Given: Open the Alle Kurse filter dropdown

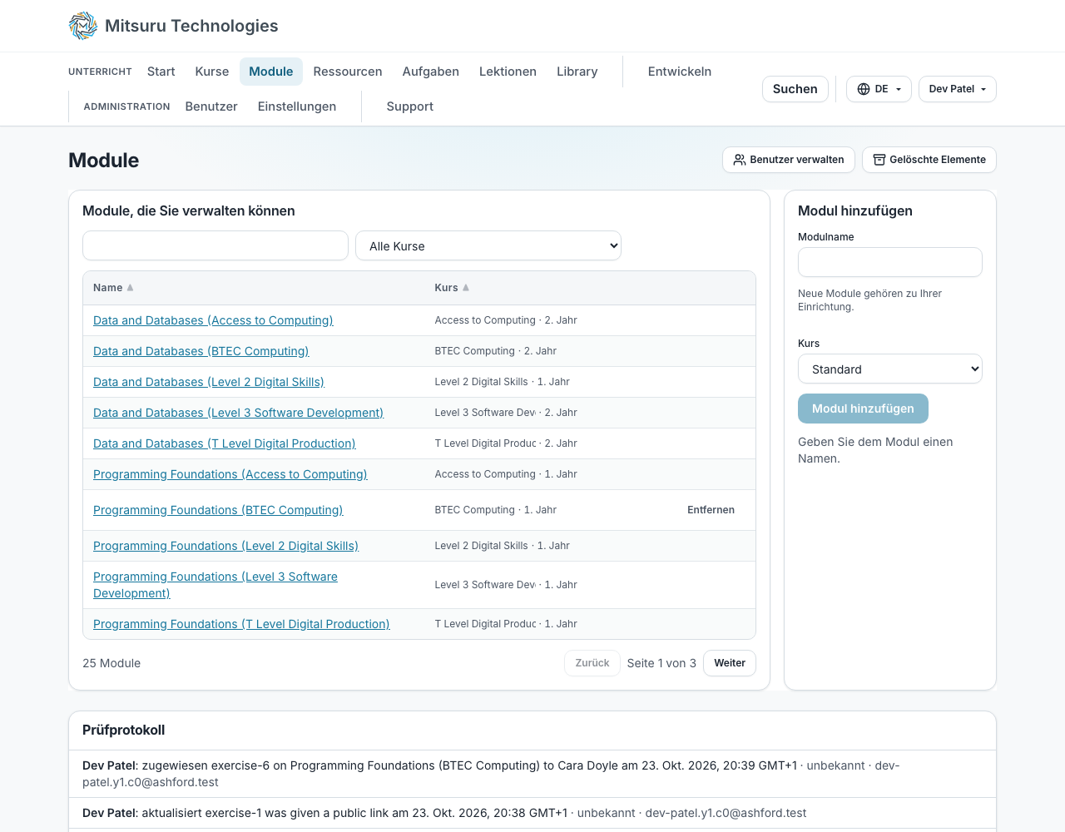Looking at the screenshot, I should 488,245.
